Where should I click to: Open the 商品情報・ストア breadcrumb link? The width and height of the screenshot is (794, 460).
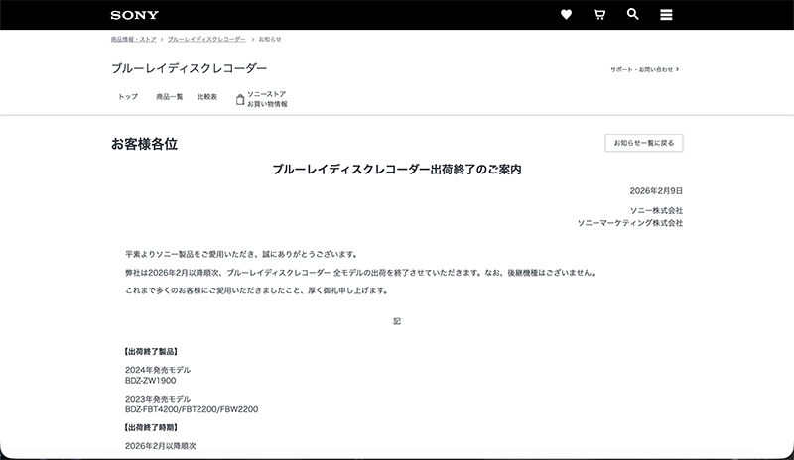[133, 39]
